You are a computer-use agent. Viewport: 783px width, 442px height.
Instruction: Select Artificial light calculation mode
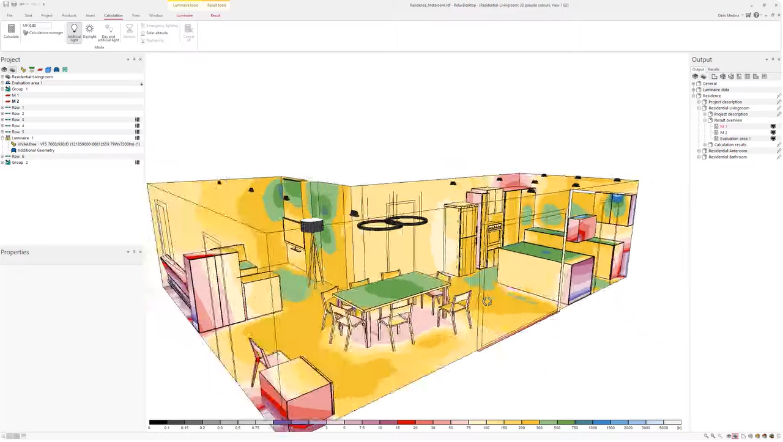point(74,32)
